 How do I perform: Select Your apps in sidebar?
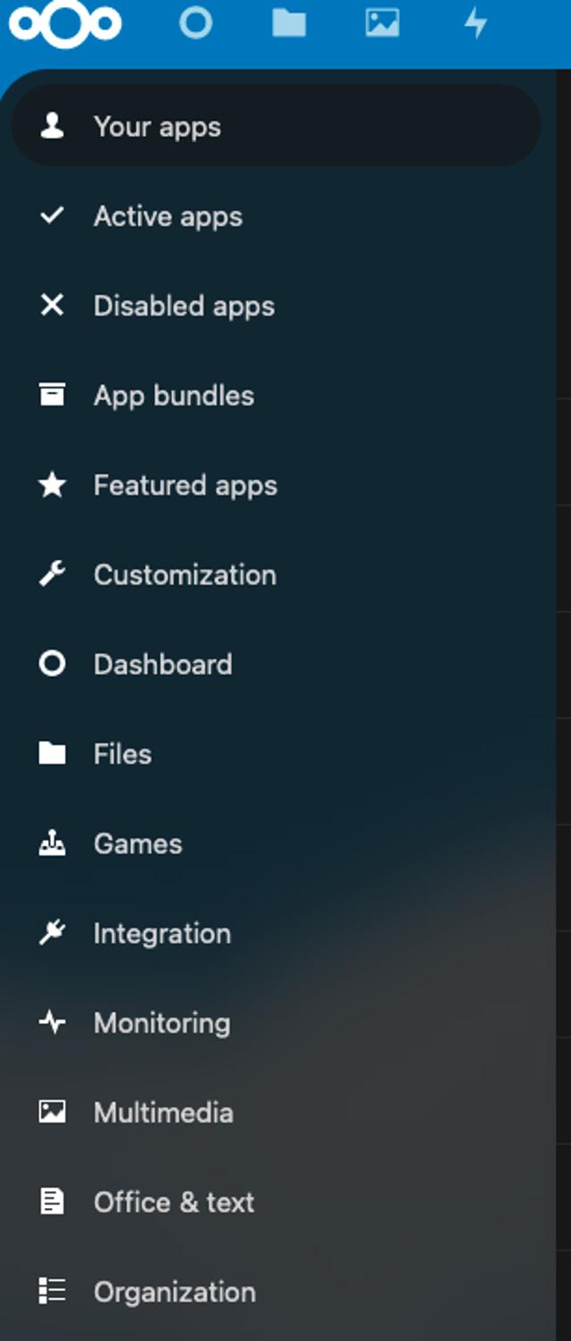click(157, 127)
